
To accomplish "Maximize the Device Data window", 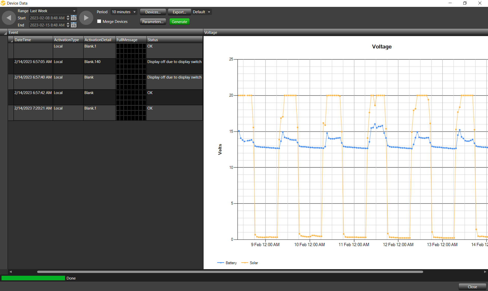I will coord(465,3).
